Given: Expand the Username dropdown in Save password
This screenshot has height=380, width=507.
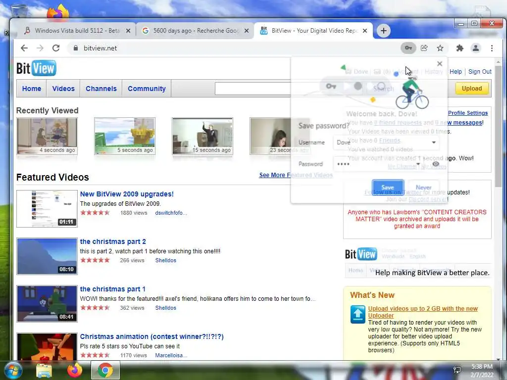Looking at the screenshot, I should [x=434, y=142].
